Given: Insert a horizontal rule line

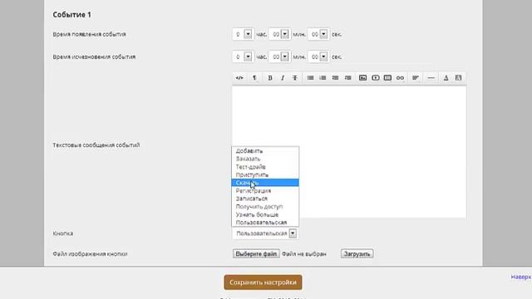Looking at the screenshot, I should (x=431, y=78).
